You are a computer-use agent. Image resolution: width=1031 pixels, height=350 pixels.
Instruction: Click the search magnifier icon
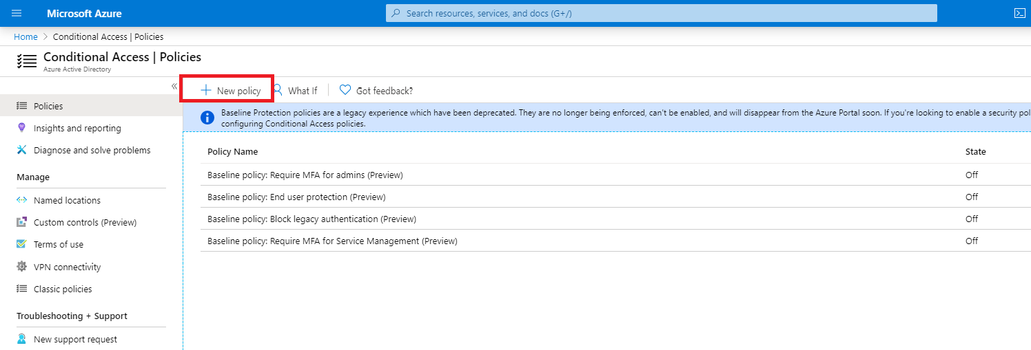pyautogui.click(x=396, y=13)
